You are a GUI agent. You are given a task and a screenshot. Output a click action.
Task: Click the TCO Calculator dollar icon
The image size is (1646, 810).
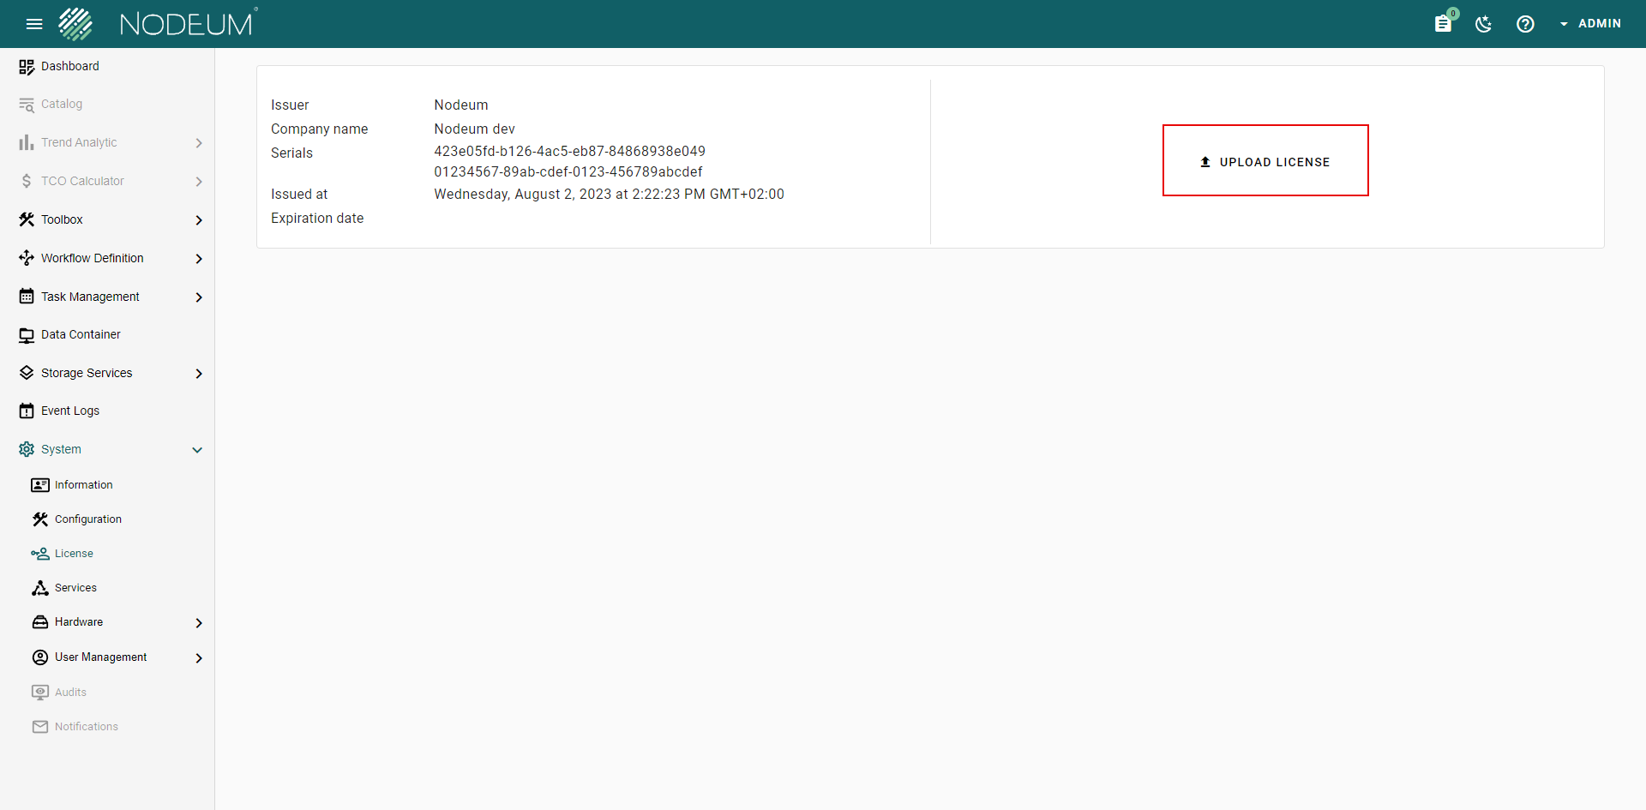(27, 181)
